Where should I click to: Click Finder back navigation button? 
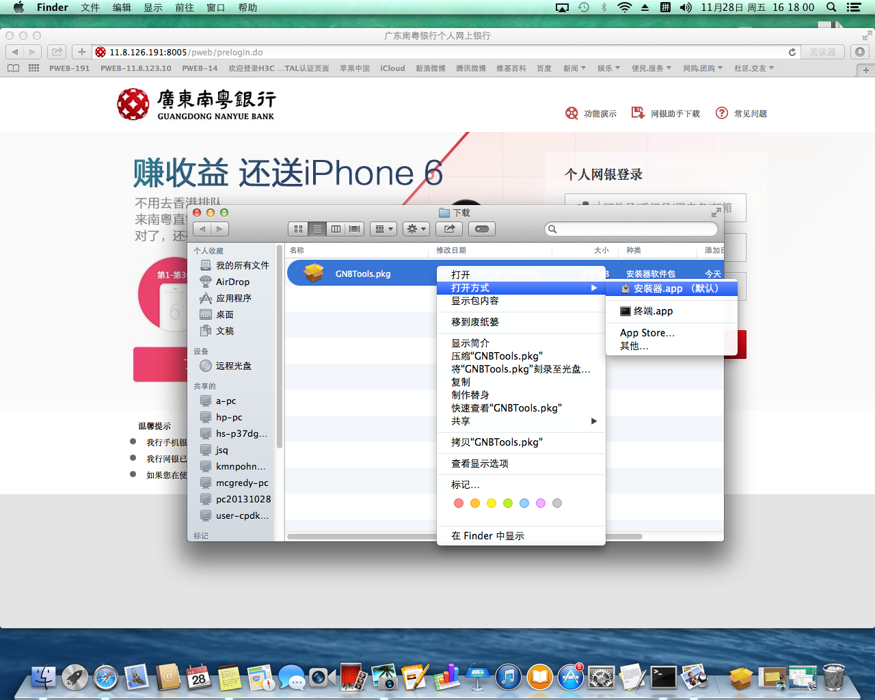[x=202, y=229]
